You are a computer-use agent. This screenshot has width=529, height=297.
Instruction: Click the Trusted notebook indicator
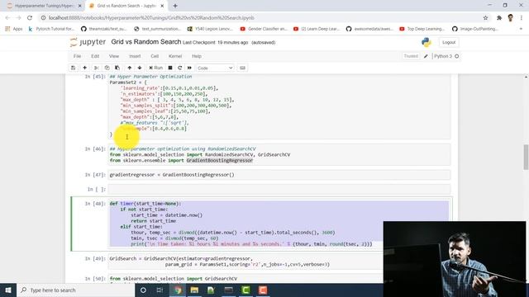pos(411,56)
